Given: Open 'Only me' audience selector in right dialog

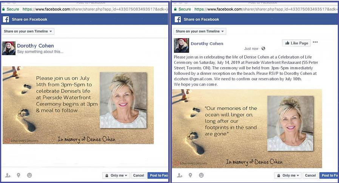Looking at the screenshot, I should pos(288,175).
